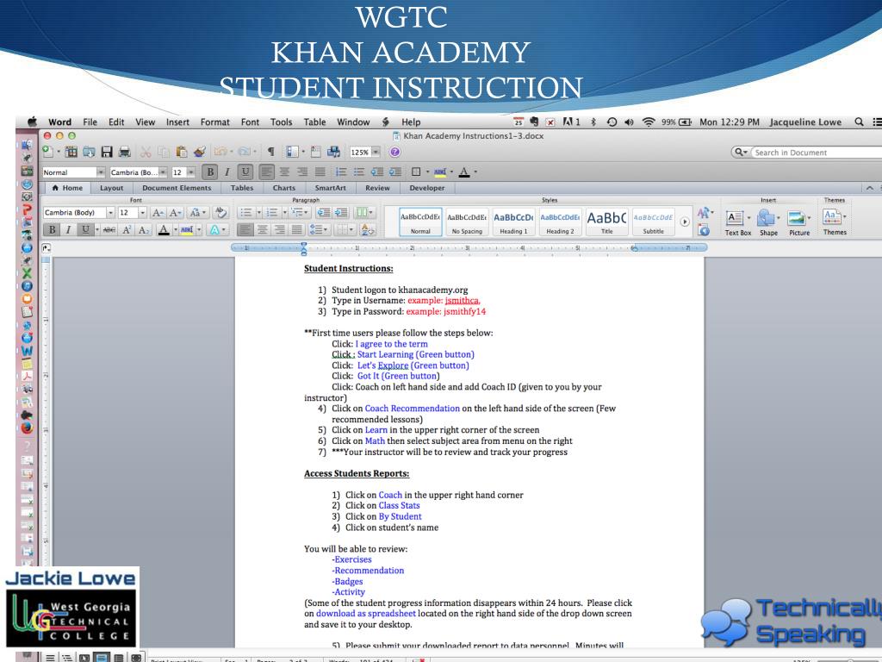
Task: Toggle Bold in the ribbon Font group
Action: click(x=52, y=229)
